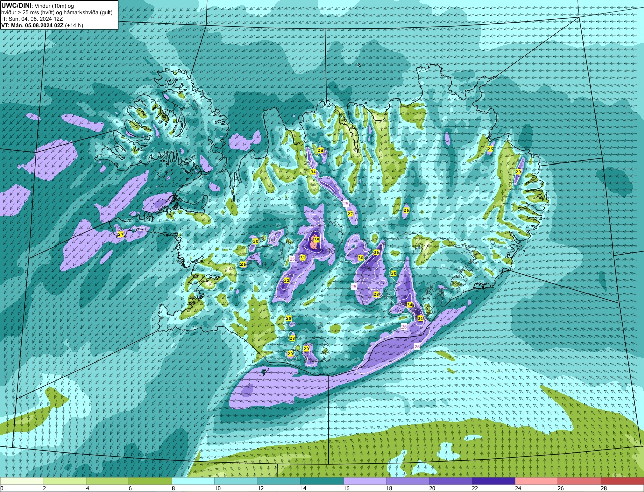Select the light pink 24–26 legend swatch

click(x=537, y=481)
